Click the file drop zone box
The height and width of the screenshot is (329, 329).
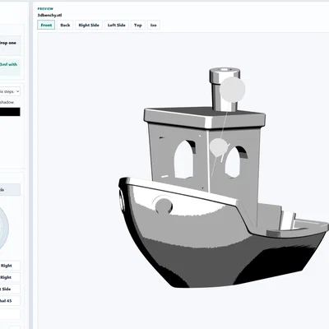[10, 45]
